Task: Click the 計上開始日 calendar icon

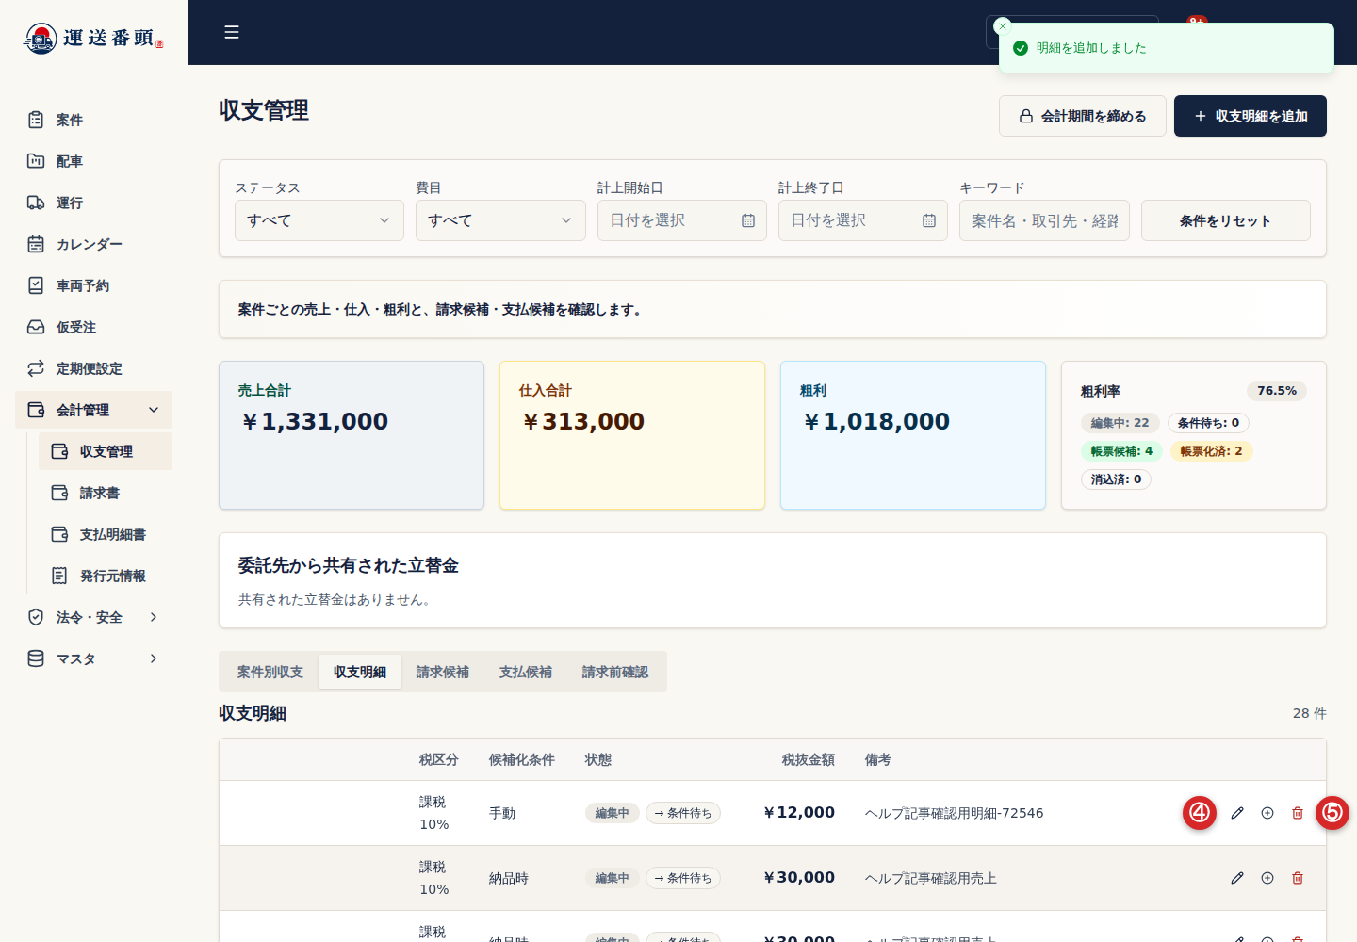Action: click(748, 220)
